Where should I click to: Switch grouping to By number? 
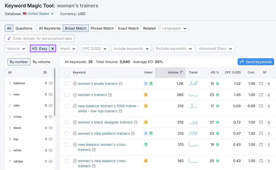click(x=19, y=62)
